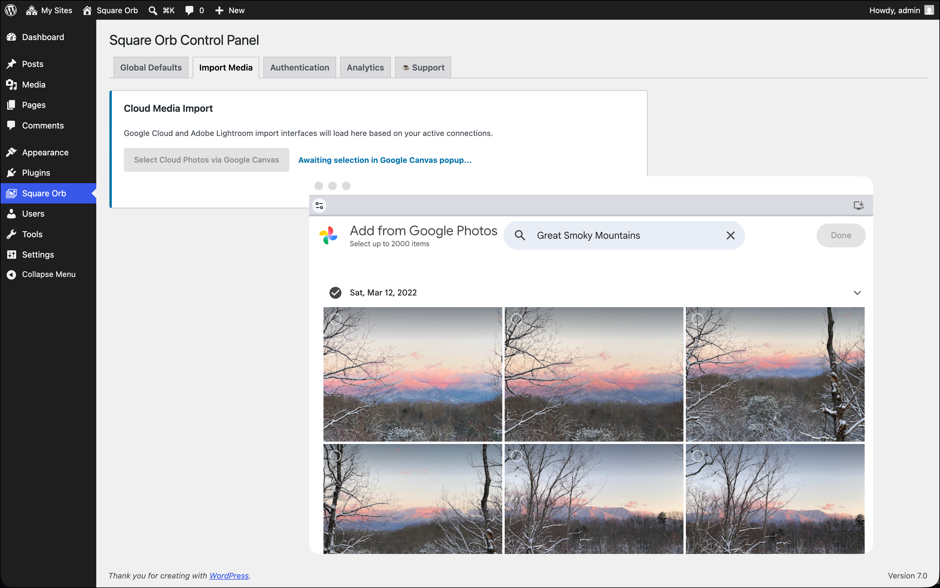Click the search magnifier icon
The height and width of the screenshot is (588, 940).
[x=519, y=235]
